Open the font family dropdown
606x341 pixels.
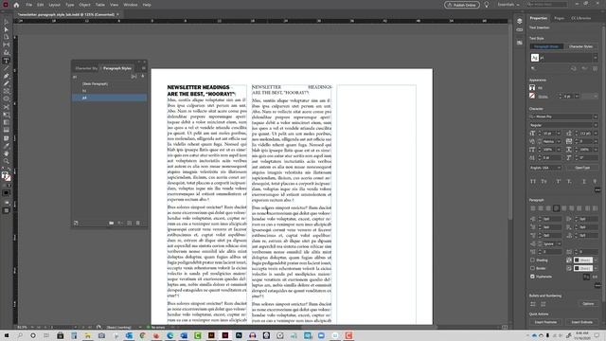(596, 117)
